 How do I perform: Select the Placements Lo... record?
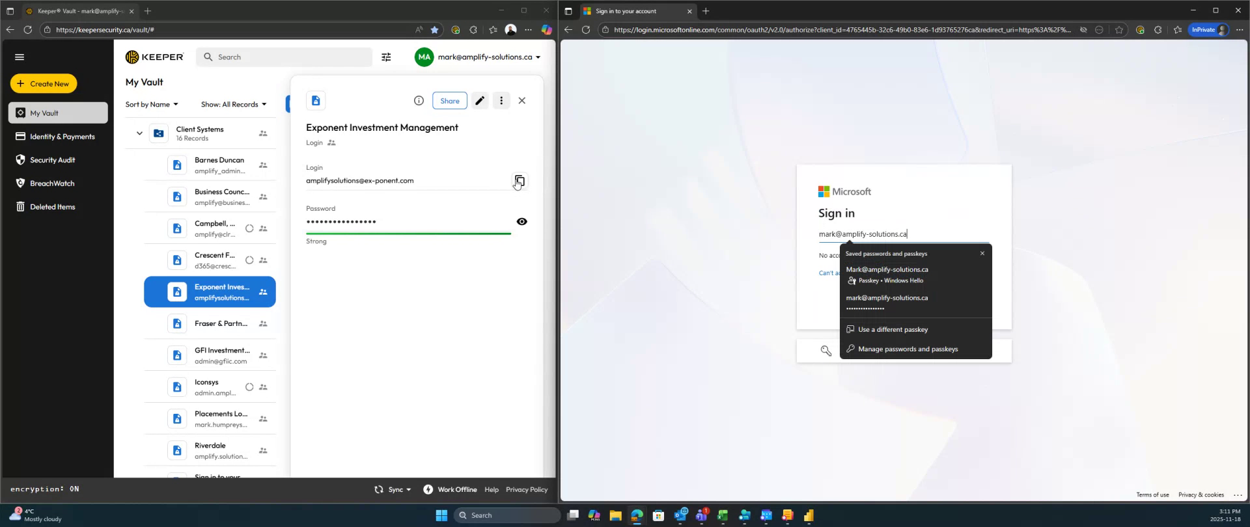[x=210, y=419]
